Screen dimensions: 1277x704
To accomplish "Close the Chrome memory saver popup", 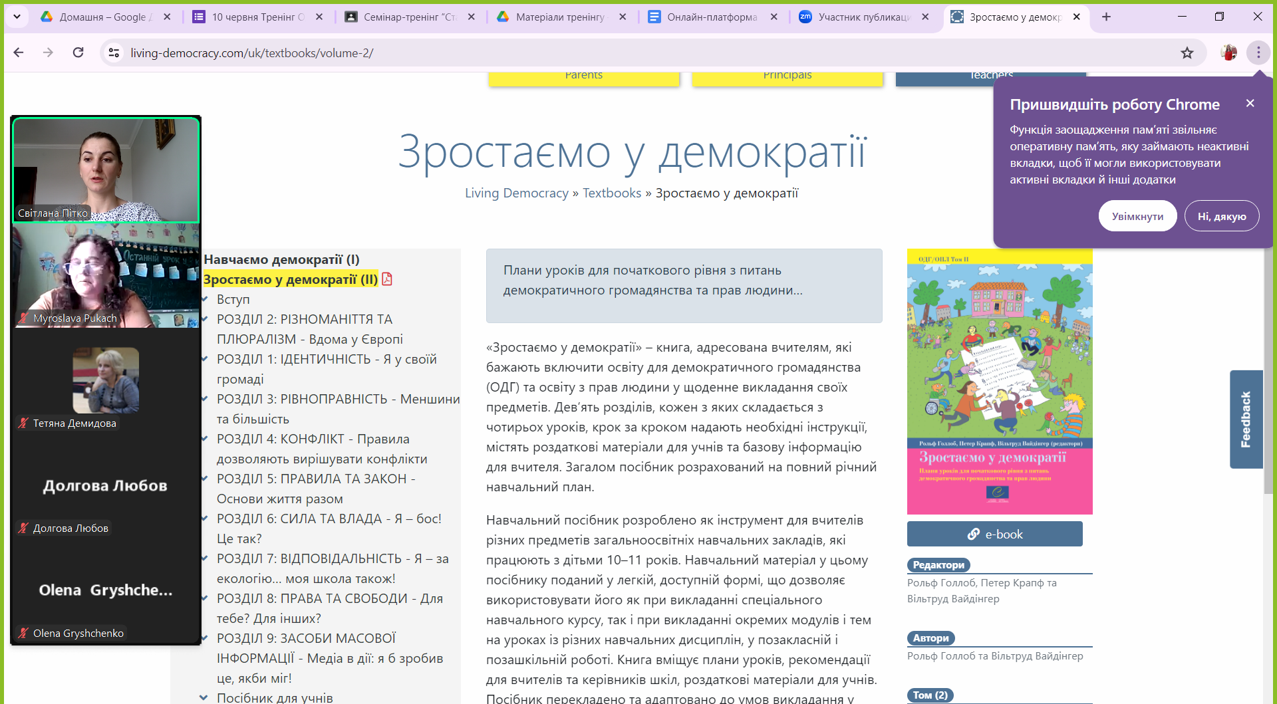I will [1250, 103].
